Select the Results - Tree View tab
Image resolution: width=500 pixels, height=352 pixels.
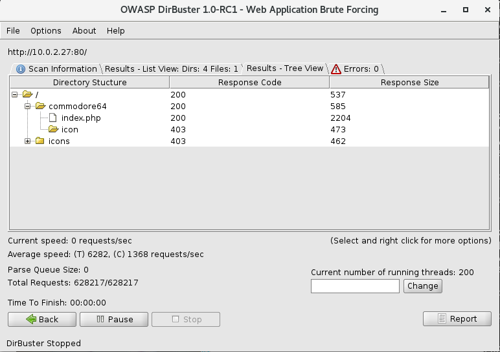(x=285, y=68)
